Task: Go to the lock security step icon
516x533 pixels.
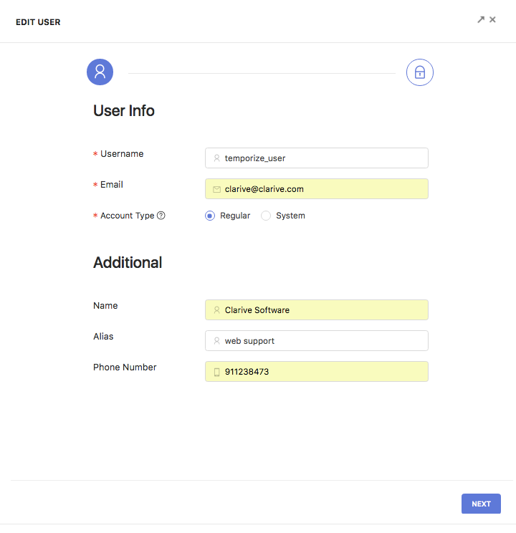Action: (x=420, y=72)
